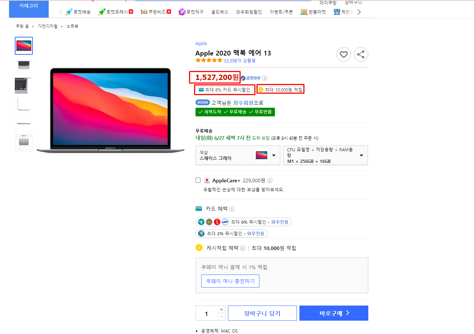Open 마이쿠팡 in the top header
Viewport: 474px width, 334px height.
pos(328,3)
